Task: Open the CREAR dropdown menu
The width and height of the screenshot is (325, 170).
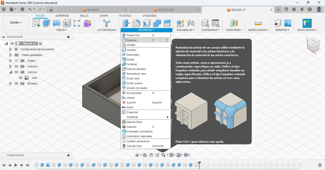Action: (62, 30)
